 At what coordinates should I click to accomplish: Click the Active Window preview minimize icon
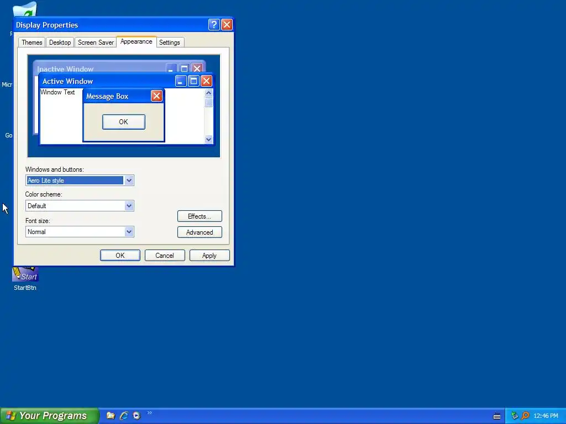[x=181, y=81]
